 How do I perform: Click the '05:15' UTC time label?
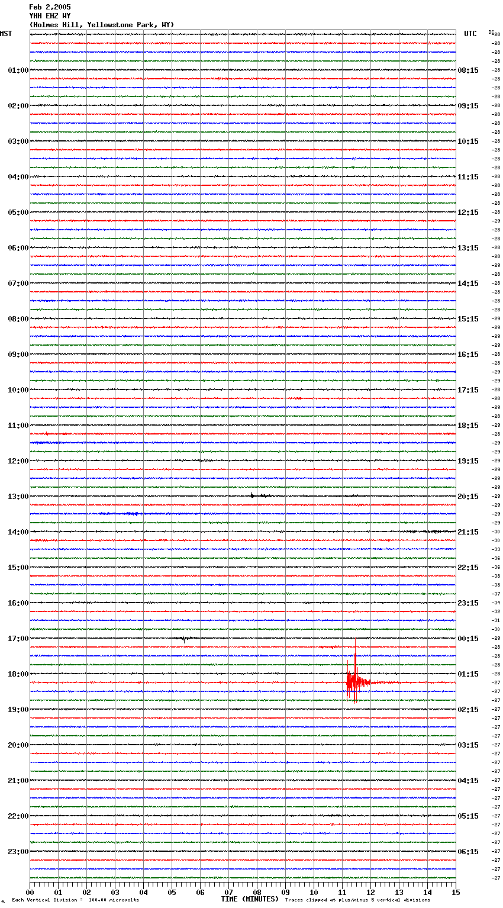[x=468, y=816]
